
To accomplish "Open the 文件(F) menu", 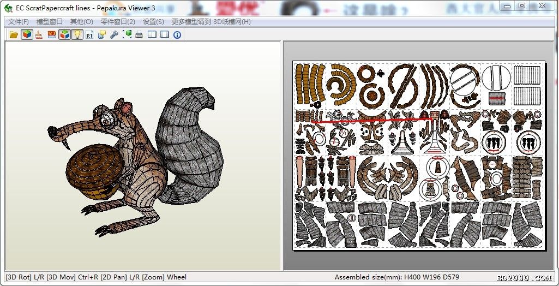I will click(19, 22).
